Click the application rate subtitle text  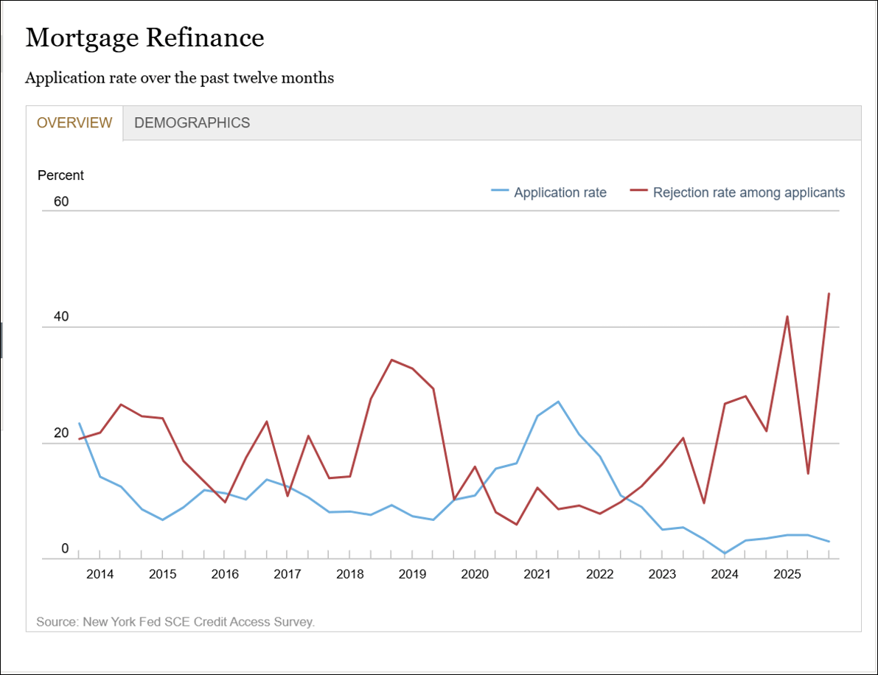click(179, 78)
